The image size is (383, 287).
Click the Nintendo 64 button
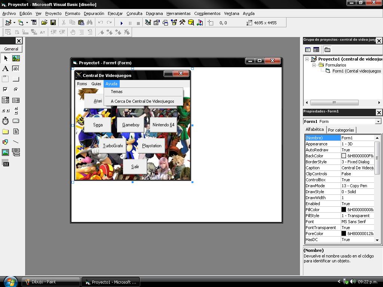[x=163, y=125]
